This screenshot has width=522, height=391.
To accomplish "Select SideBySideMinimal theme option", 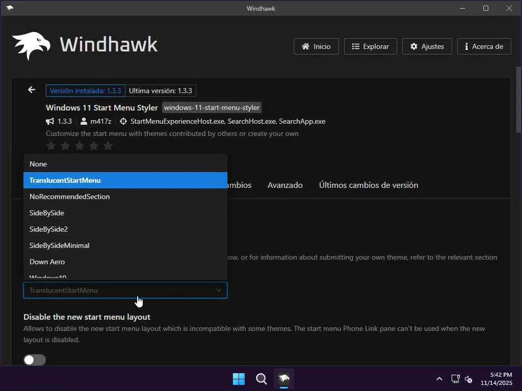I will coord(125,245).
